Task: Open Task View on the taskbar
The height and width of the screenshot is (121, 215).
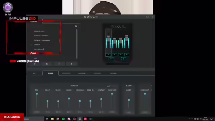Action: (x=47, y=119)
